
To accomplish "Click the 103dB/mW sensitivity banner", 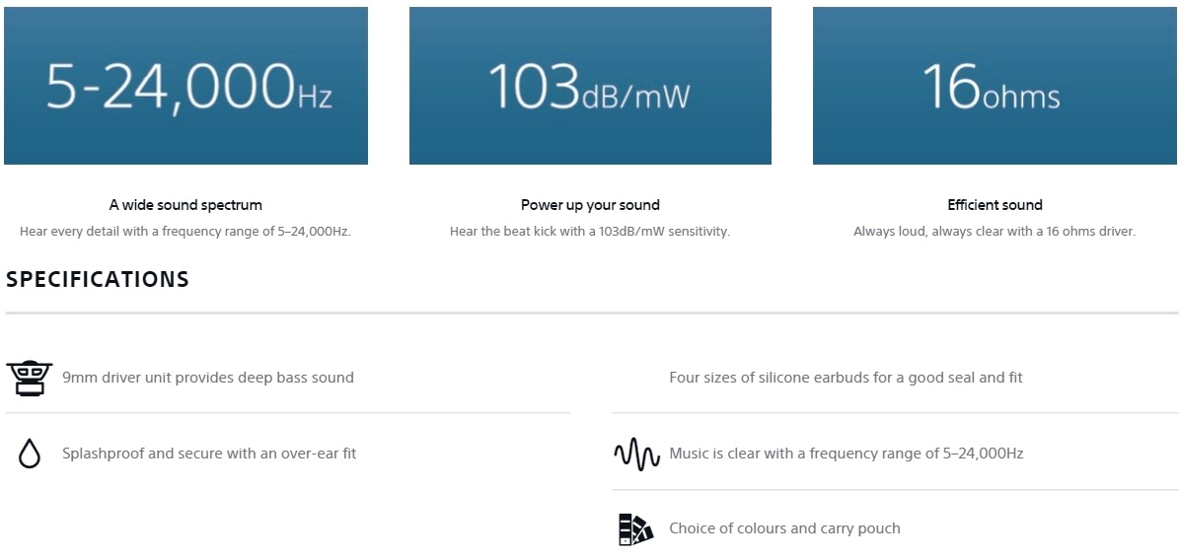I will click(590, 87).
